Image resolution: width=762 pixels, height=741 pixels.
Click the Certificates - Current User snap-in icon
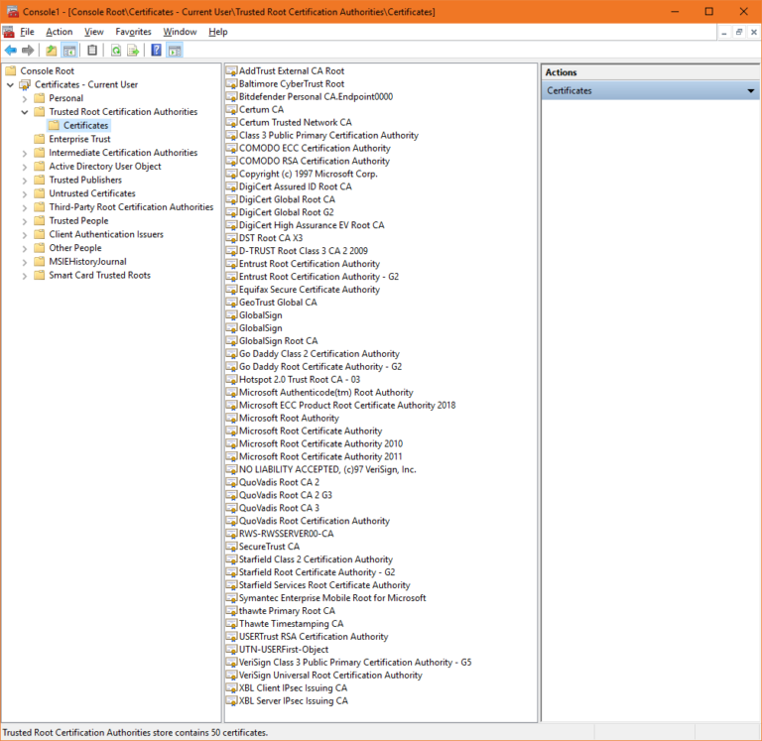(25, 84)
